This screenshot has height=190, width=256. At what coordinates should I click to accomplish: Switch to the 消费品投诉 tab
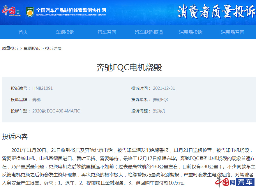coord(191,32)
